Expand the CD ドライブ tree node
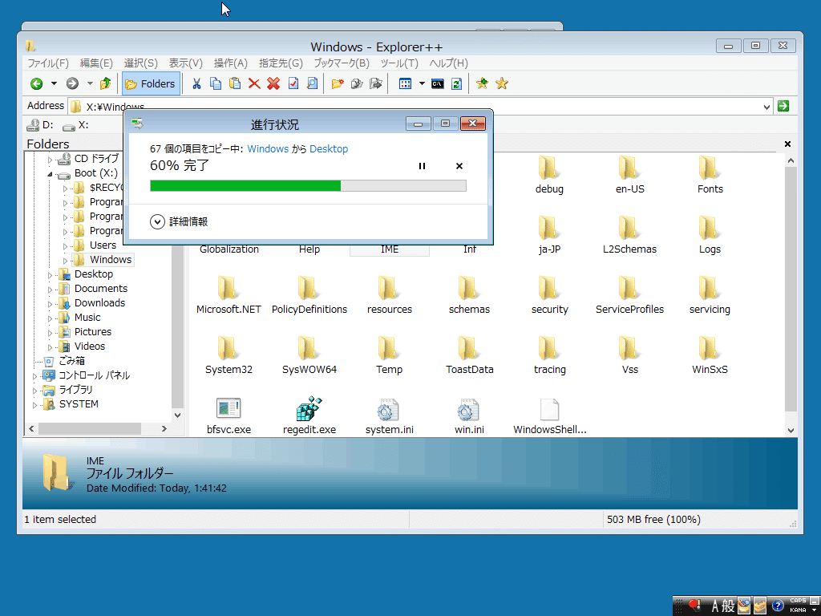Image resolution: width=821 pixels, height=616 pixels. point(51,159)
